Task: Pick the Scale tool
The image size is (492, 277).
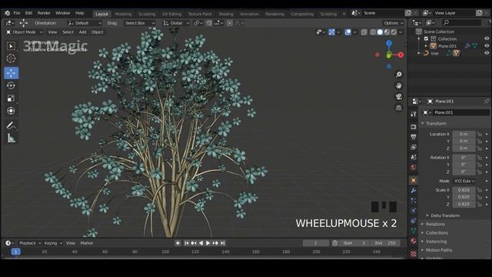Action: 11,98
